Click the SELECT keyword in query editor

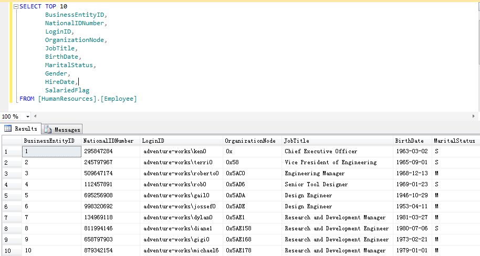(x=30, y=6)
